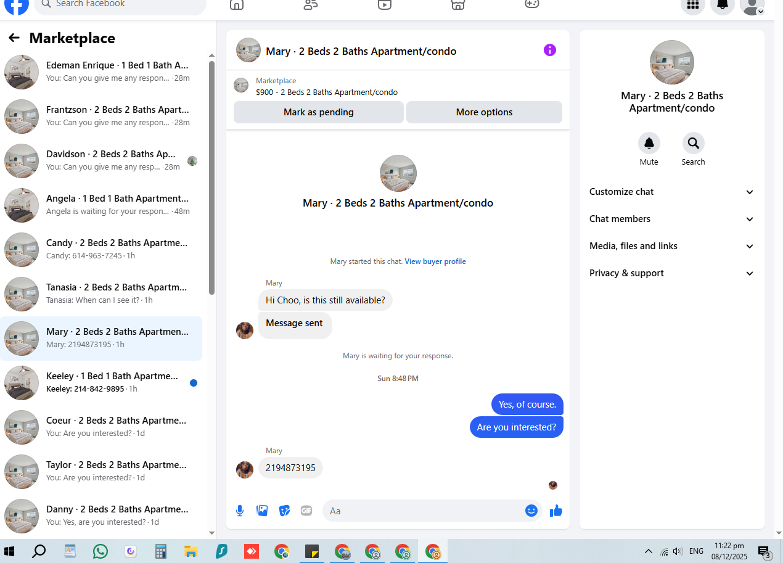This screenshot has width=783, height=563.
Task: Expand Privacy & support section
Action: (672, 273)
